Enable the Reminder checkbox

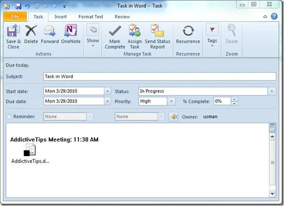pos(8,116)
